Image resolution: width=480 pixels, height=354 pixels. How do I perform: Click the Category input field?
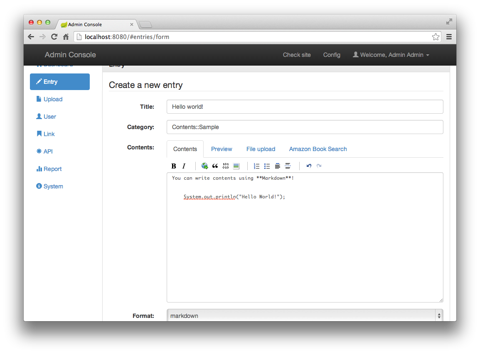(305, 127)
